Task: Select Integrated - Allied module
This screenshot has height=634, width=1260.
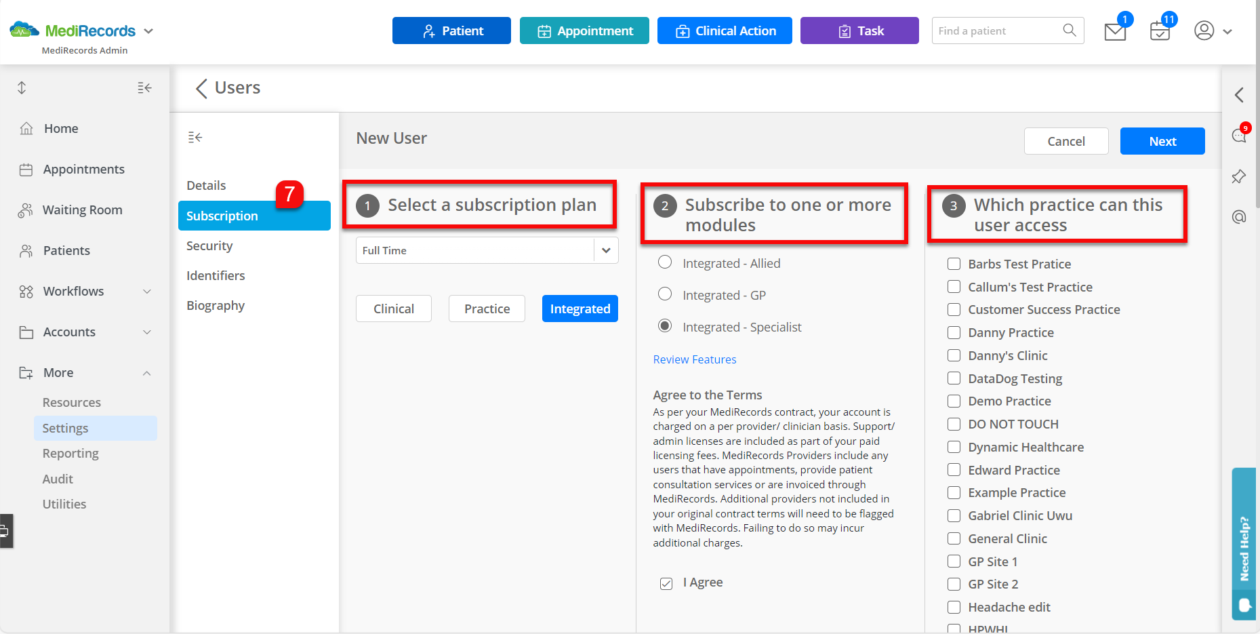Action: [664, 262]
